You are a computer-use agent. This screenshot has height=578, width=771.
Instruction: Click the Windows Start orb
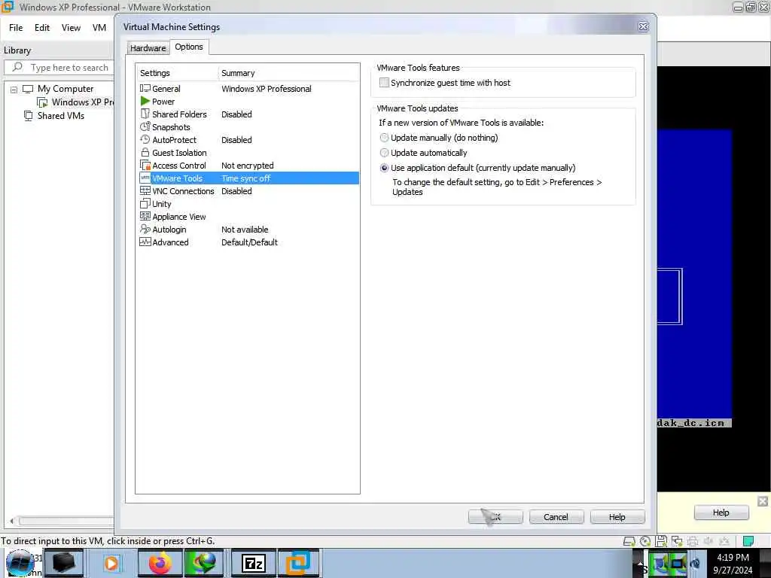pyautogui.click(x=20, y=563)
